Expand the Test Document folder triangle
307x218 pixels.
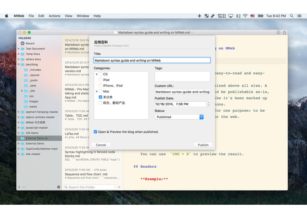(x=19, y=49)
